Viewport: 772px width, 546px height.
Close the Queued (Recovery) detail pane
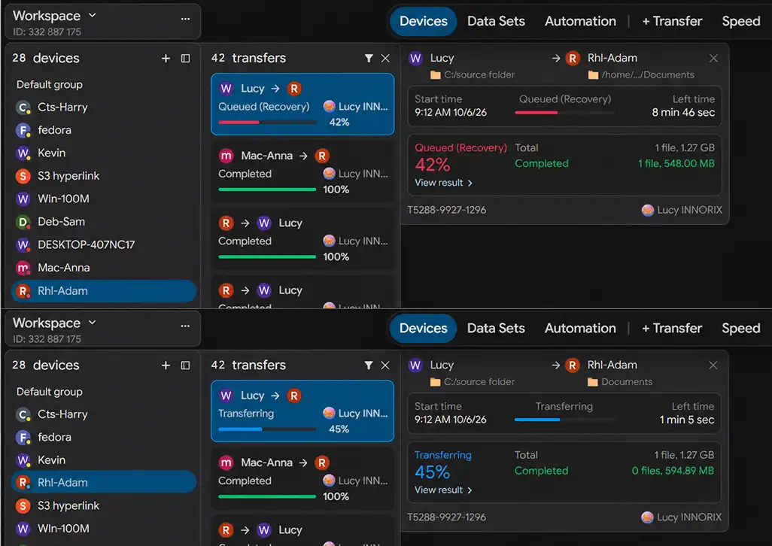click(713, 58)
